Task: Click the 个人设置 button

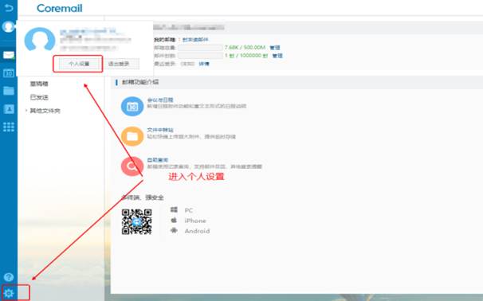Action: point(79,64)
